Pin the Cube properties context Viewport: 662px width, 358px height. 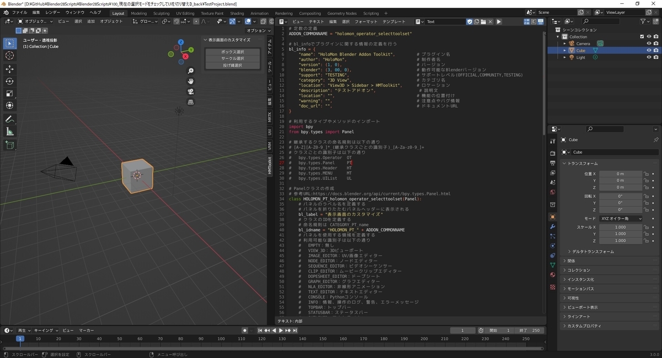click(x=655, y=140)
